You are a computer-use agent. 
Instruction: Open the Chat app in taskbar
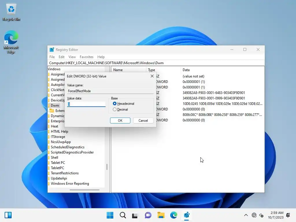[x=148, y=215]
